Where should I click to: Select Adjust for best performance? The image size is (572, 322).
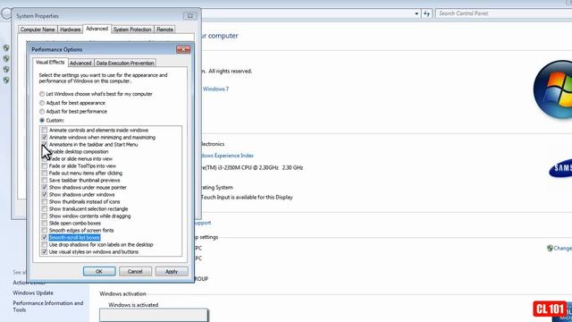click(x=42, y=111)
